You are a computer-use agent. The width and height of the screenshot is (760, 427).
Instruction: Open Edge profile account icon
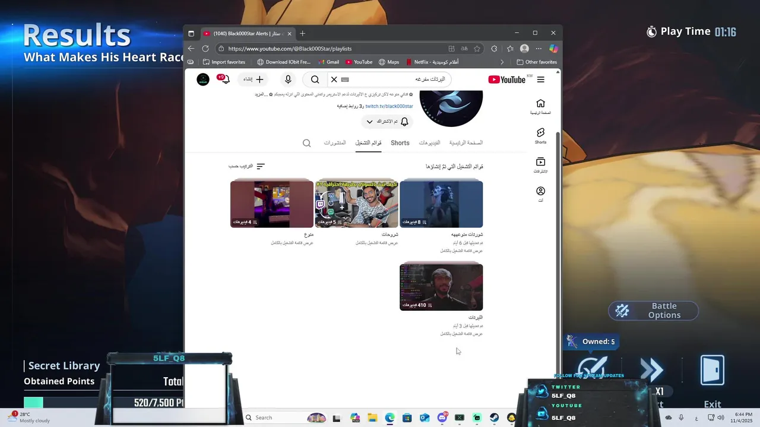(524, 49)
